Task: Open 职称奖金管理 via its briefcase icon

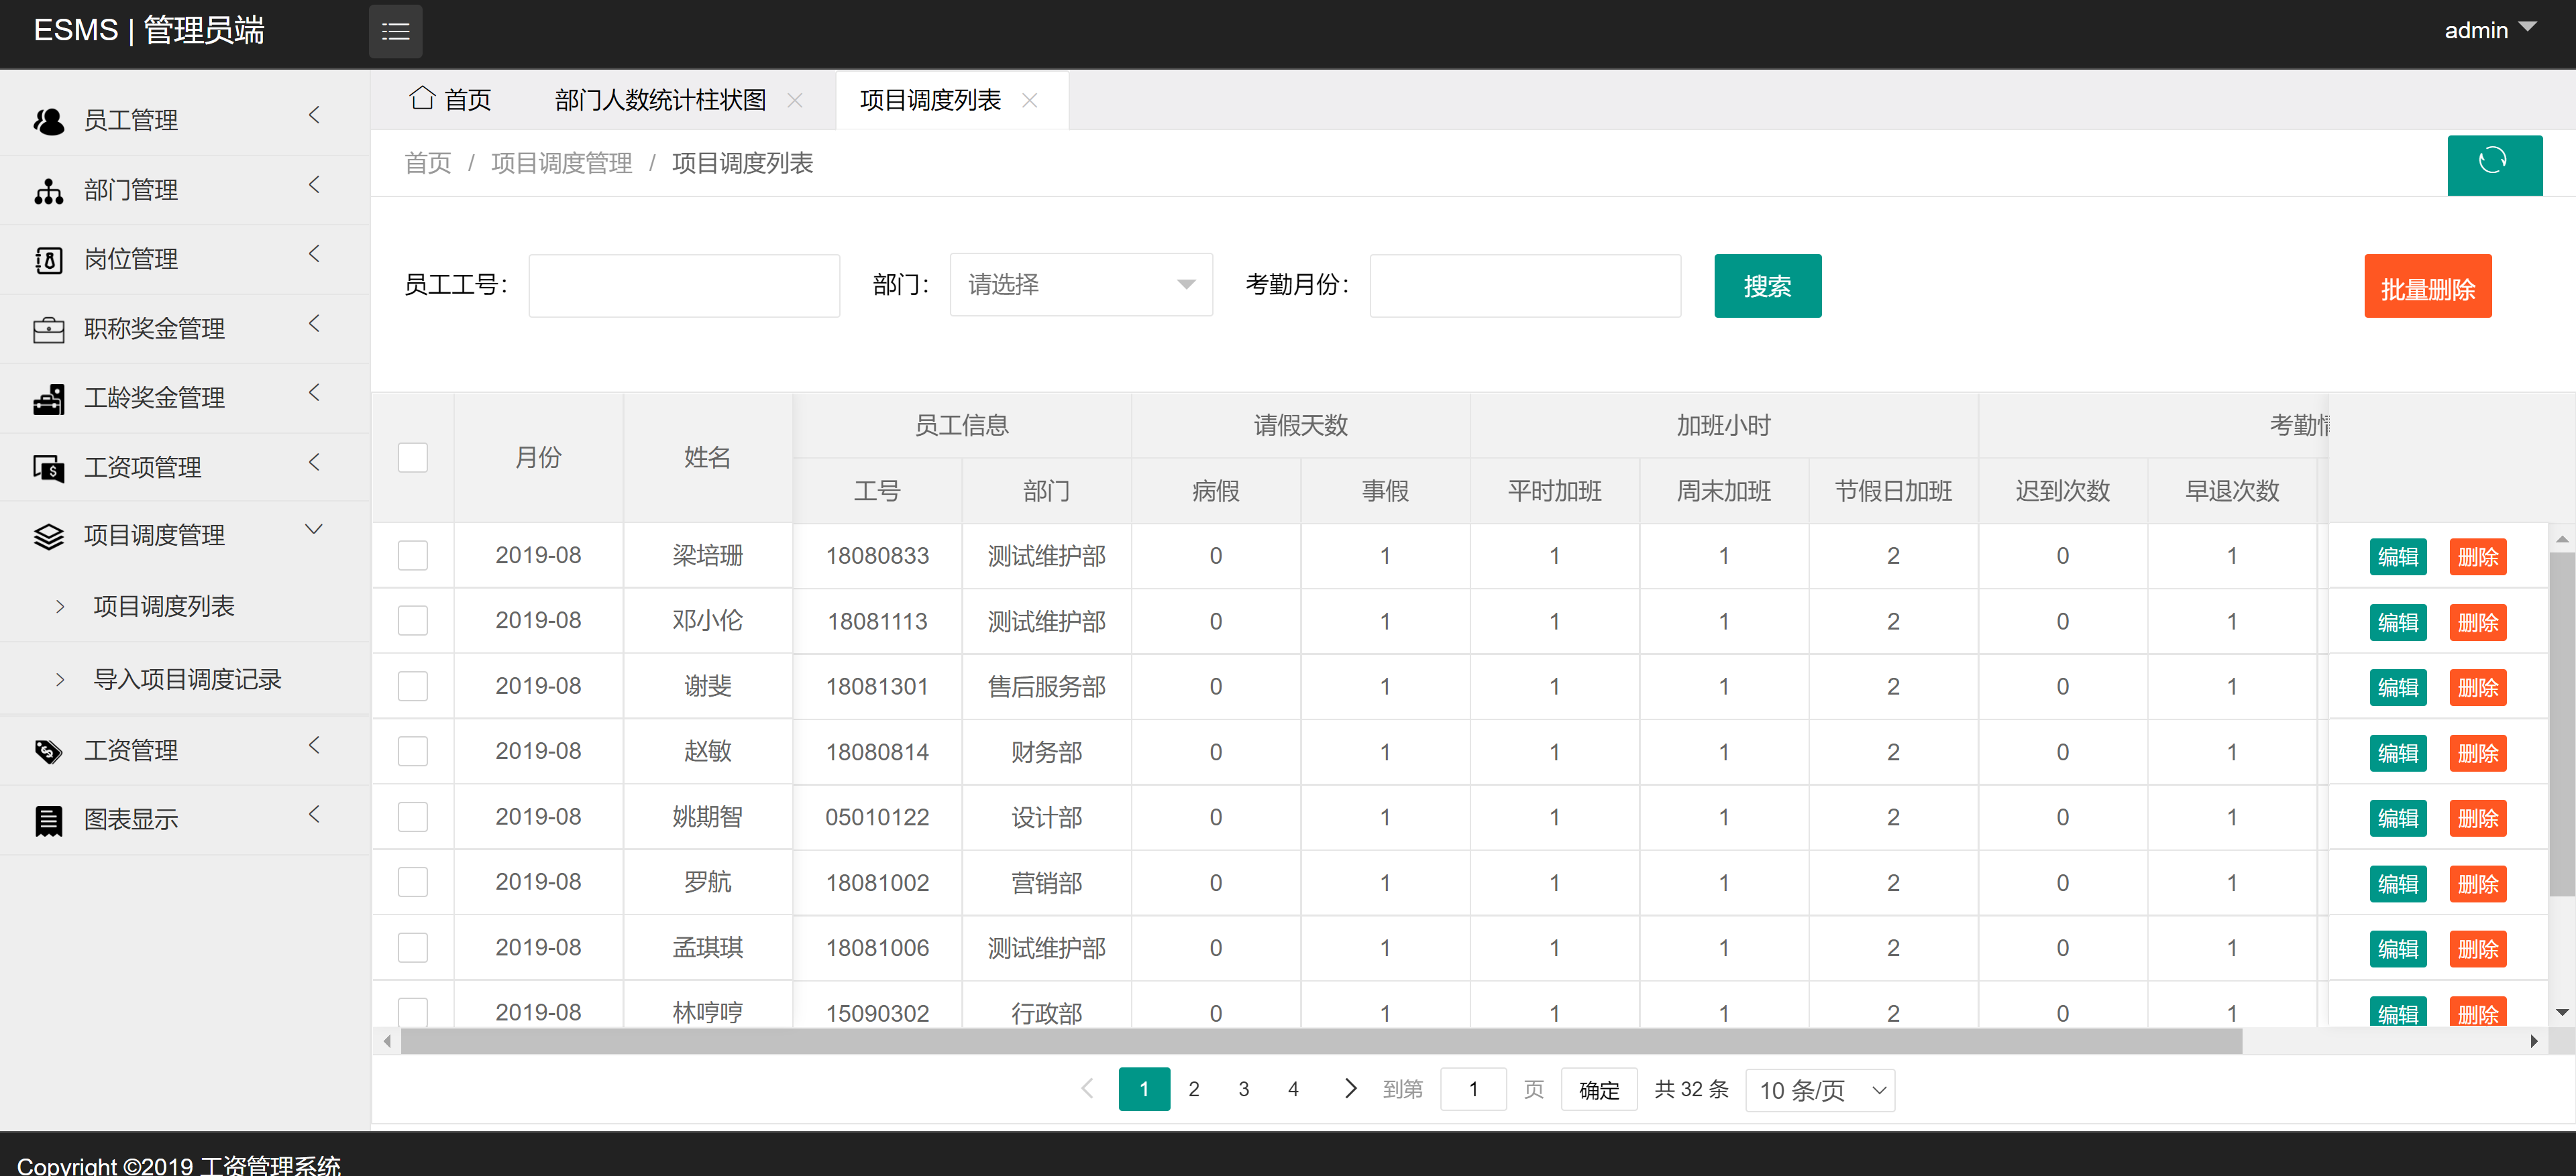Action: (48, 328)
